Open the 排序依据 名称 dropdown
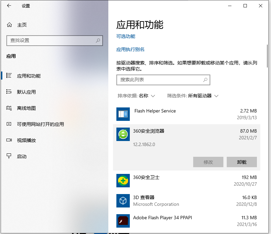Image resolution: width=271 pixels, height=234 pixels. [x=137, y=96]
